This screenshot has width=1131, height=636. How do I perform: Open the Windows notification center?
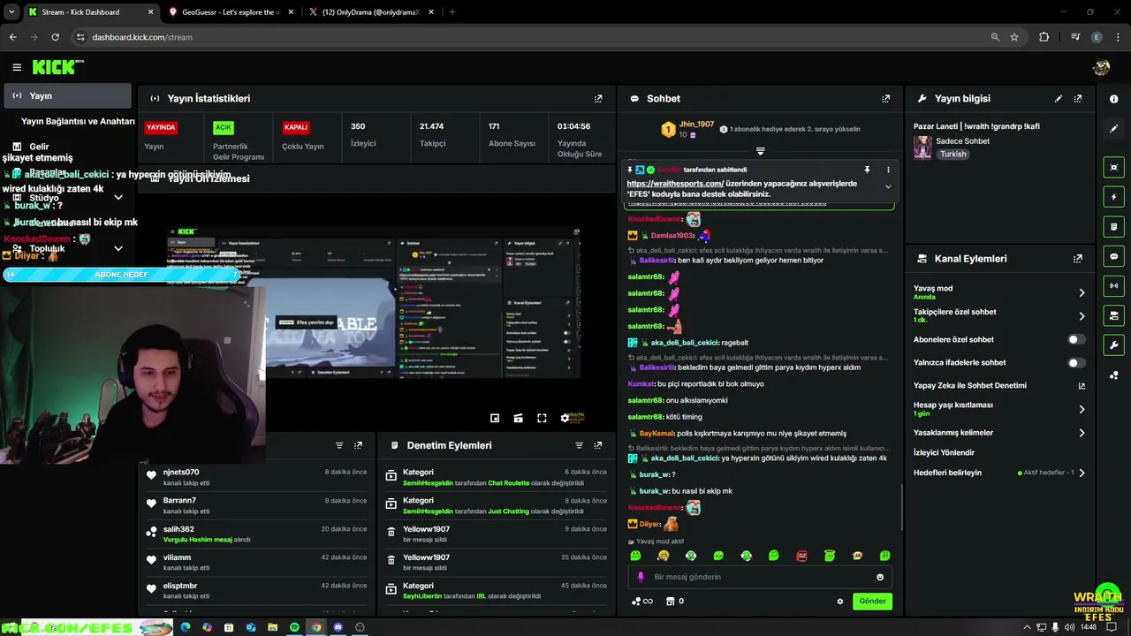[x=1113, y=627]
